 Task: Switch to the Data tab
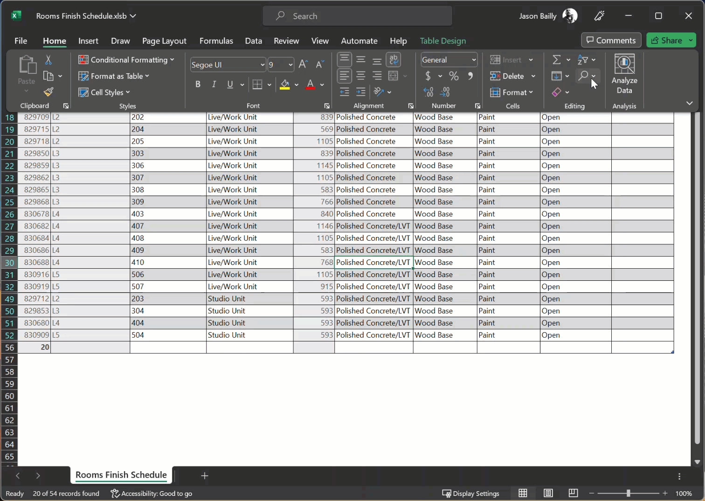coord(254,41)
